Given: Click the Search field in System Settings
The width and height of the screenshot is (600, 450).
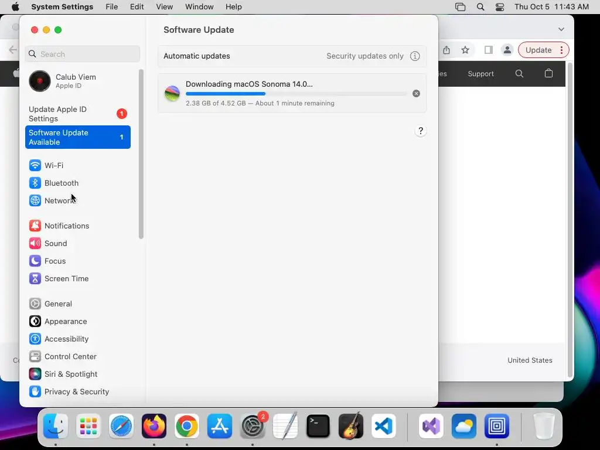Looking at the screenshot, I should (x=82, y=54).
